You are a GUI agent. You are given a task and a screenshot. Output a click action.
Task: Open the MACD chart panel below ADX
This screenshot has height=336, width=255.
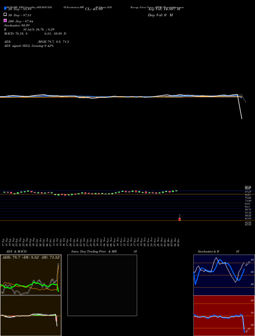point(31,316)
